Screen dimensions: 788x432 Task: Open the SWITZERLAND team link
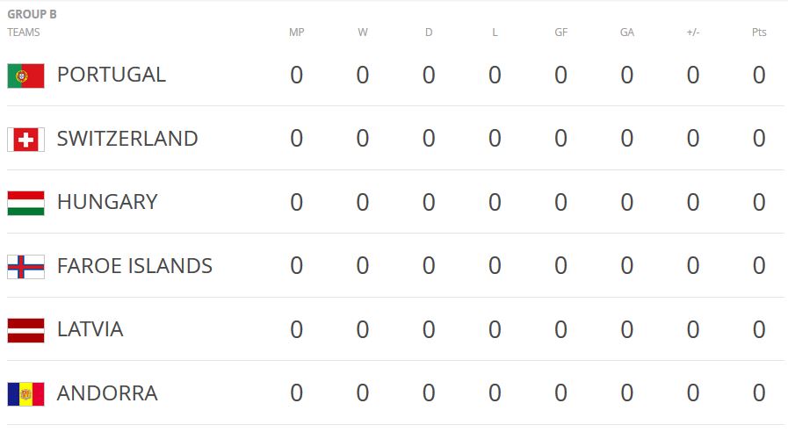[127, 139]
